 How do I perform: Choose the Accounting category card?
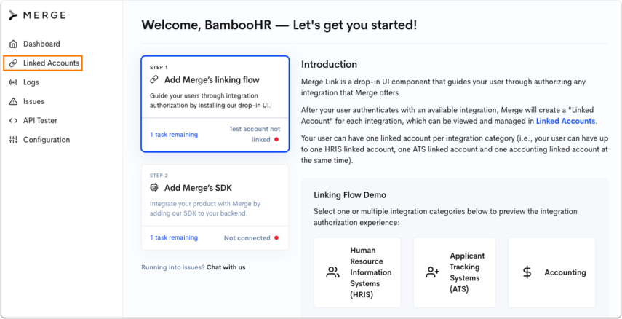click(x=551, y=272)
